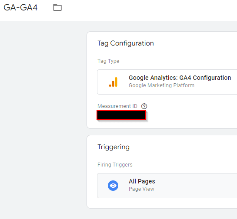
Task: Click the Tag Type label
Action: click(108, 61)
